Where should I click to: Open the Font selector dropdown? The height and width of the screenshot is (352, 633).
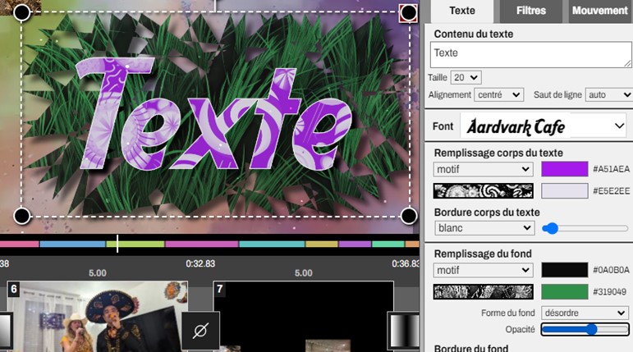[x=543, y=126]
